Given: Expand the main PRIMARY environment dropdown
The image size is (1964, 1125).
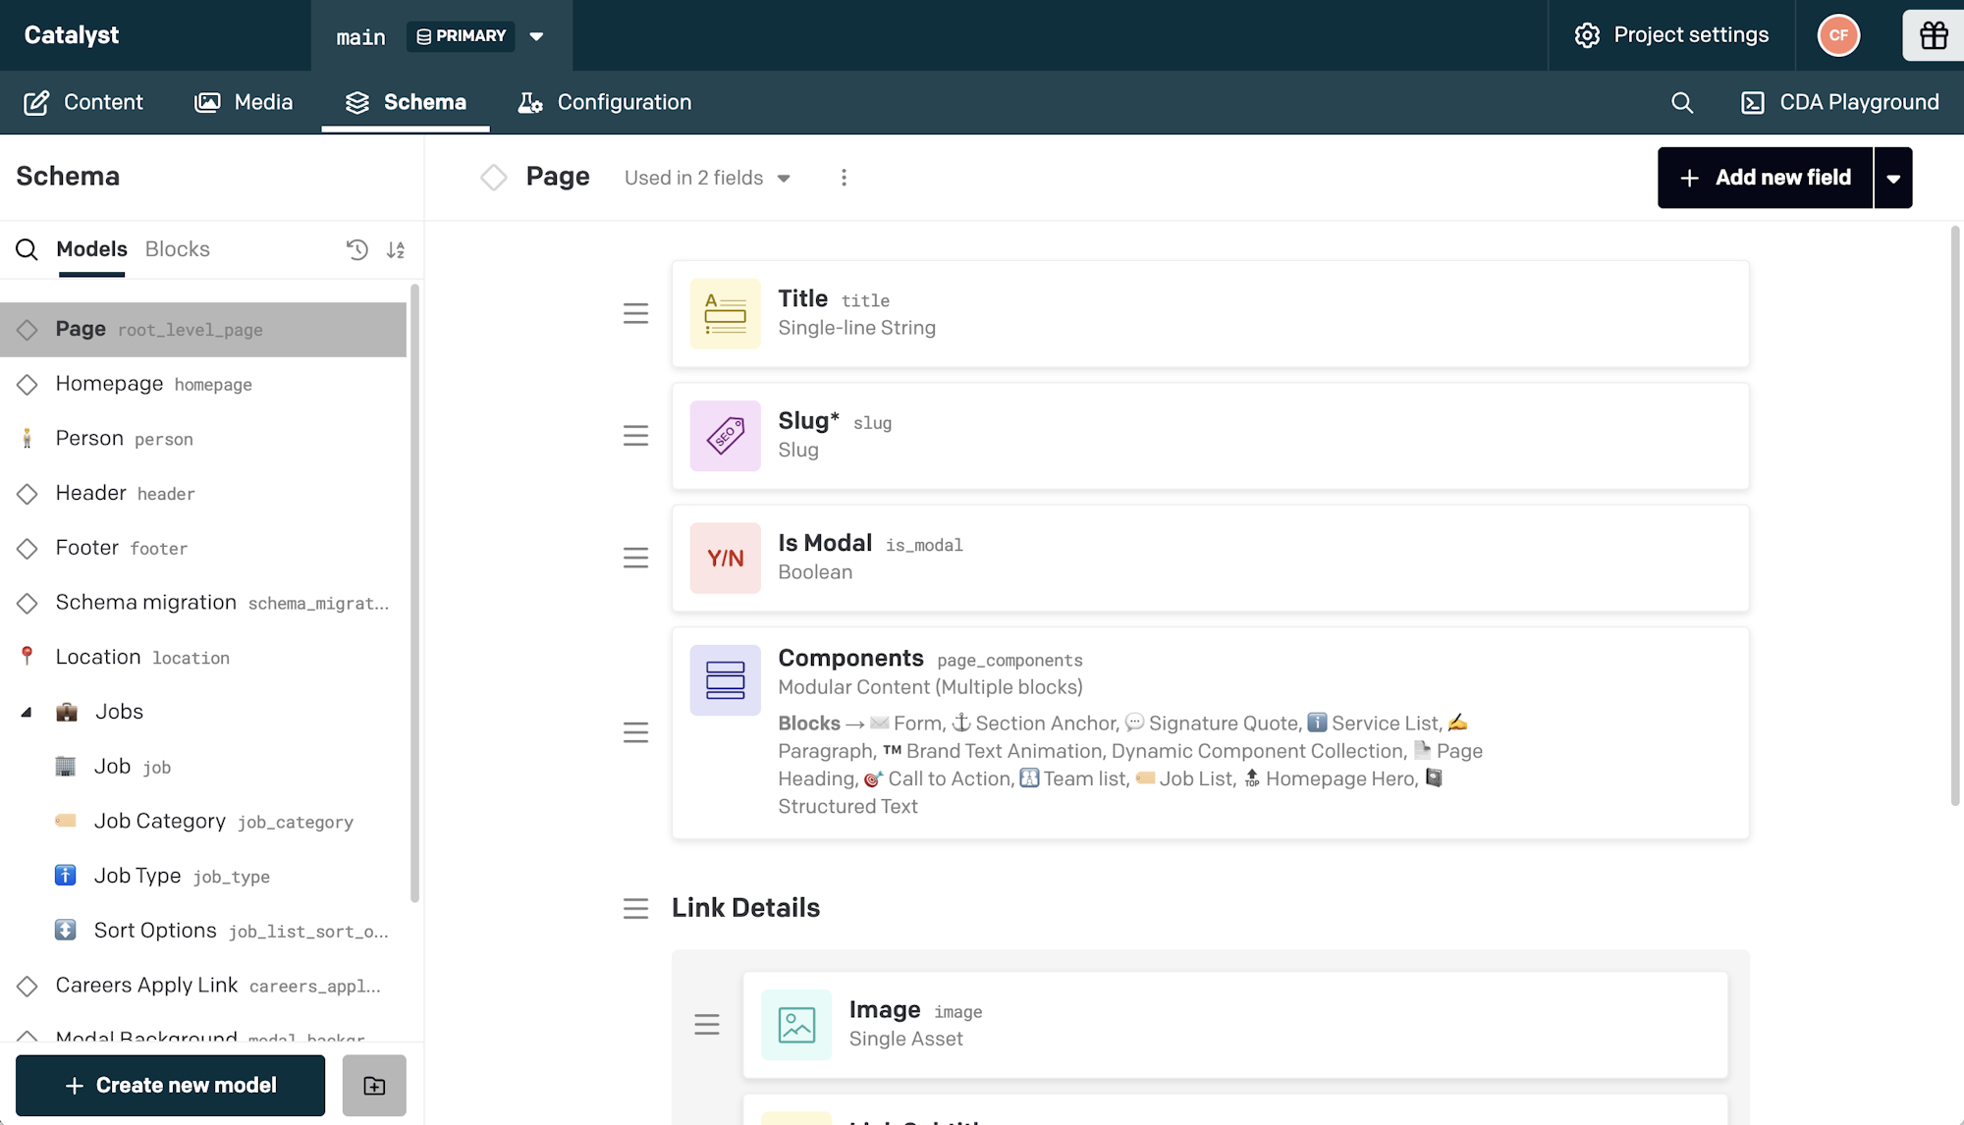Looking at the screenshot, I should 536,36.
